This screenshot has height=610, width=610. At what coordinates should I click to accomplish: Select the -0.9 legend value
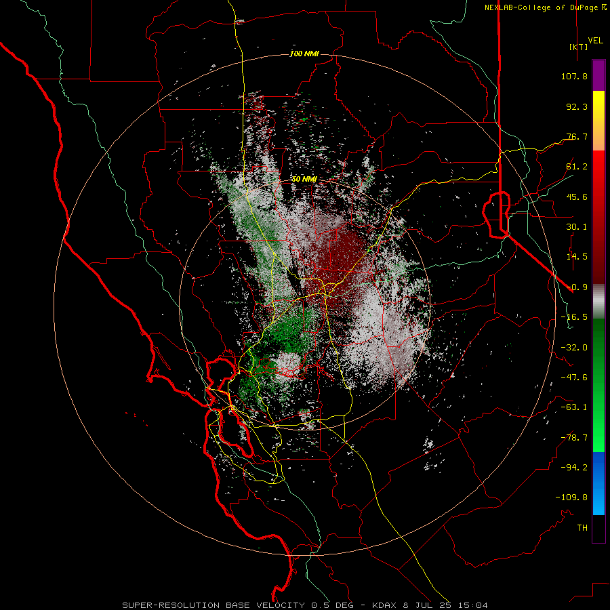point(577,287)
